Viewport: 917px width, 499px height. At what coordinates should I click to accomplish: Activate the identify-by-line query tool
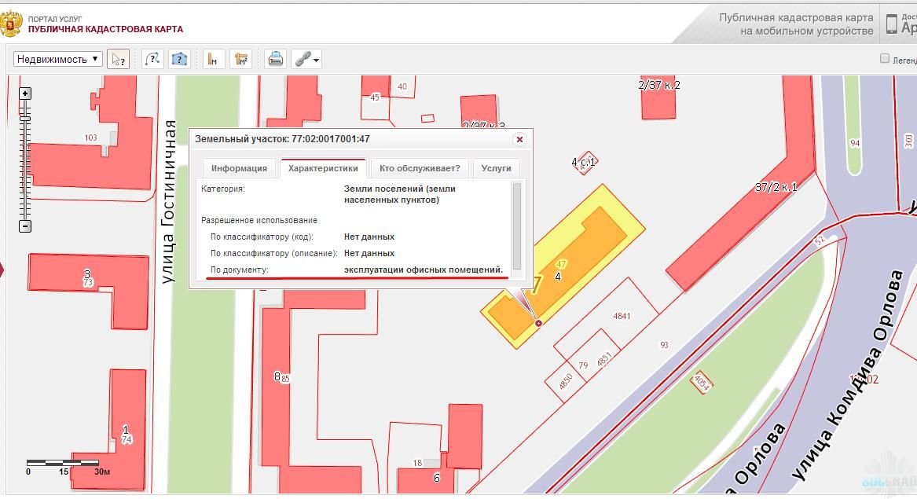tap(152, 59)
